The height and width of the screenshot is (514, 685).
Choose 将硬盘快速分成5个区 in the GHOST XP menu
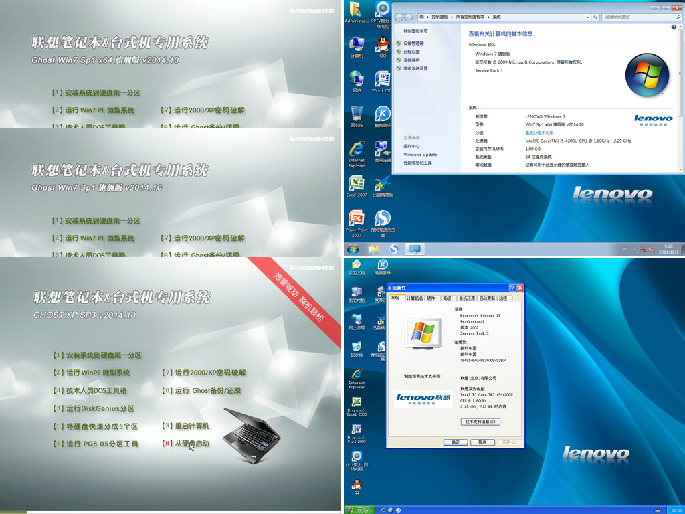[x=96, y=426]
